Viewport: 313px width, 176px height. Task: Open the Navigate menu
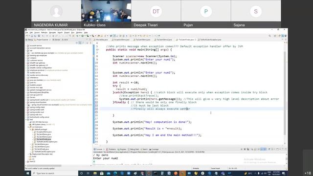pos(52,33)
